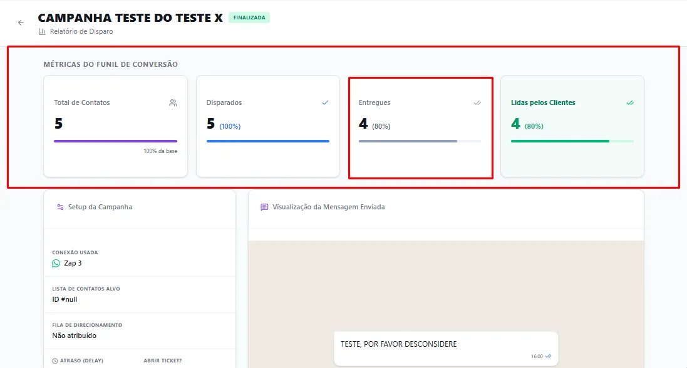Viewport: 687px width, 368px height.
Task: Click the LISTA DE CONTATOS ALVO label
Action: 86,289
